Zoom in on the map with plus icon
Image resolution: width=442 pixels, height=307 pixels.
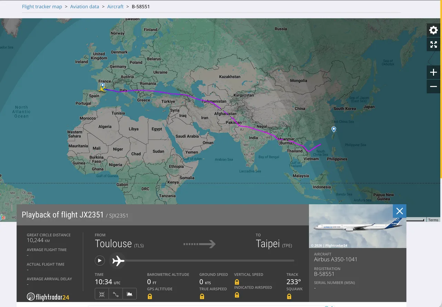click(433, 72)
